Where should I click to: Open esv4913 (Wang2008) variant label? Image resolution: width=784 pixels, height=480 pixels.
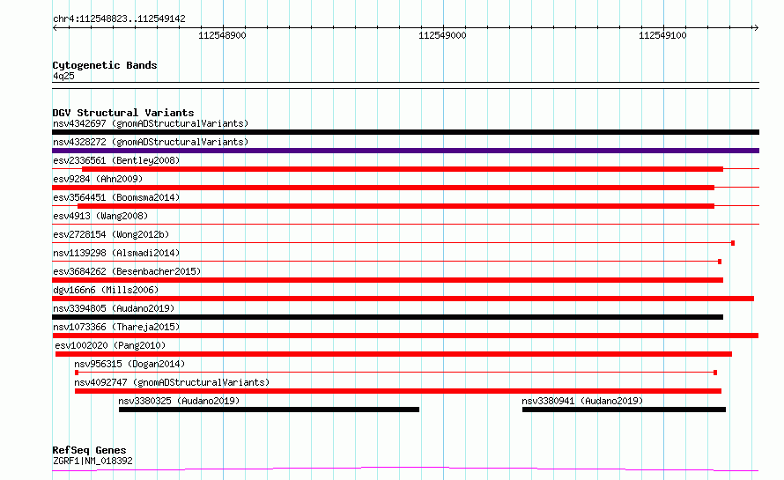point(100,216)
